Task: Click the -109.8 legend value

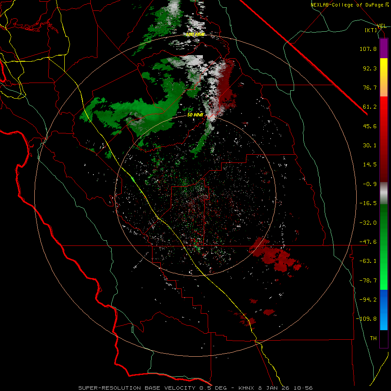Action: (x=366, y=319)
